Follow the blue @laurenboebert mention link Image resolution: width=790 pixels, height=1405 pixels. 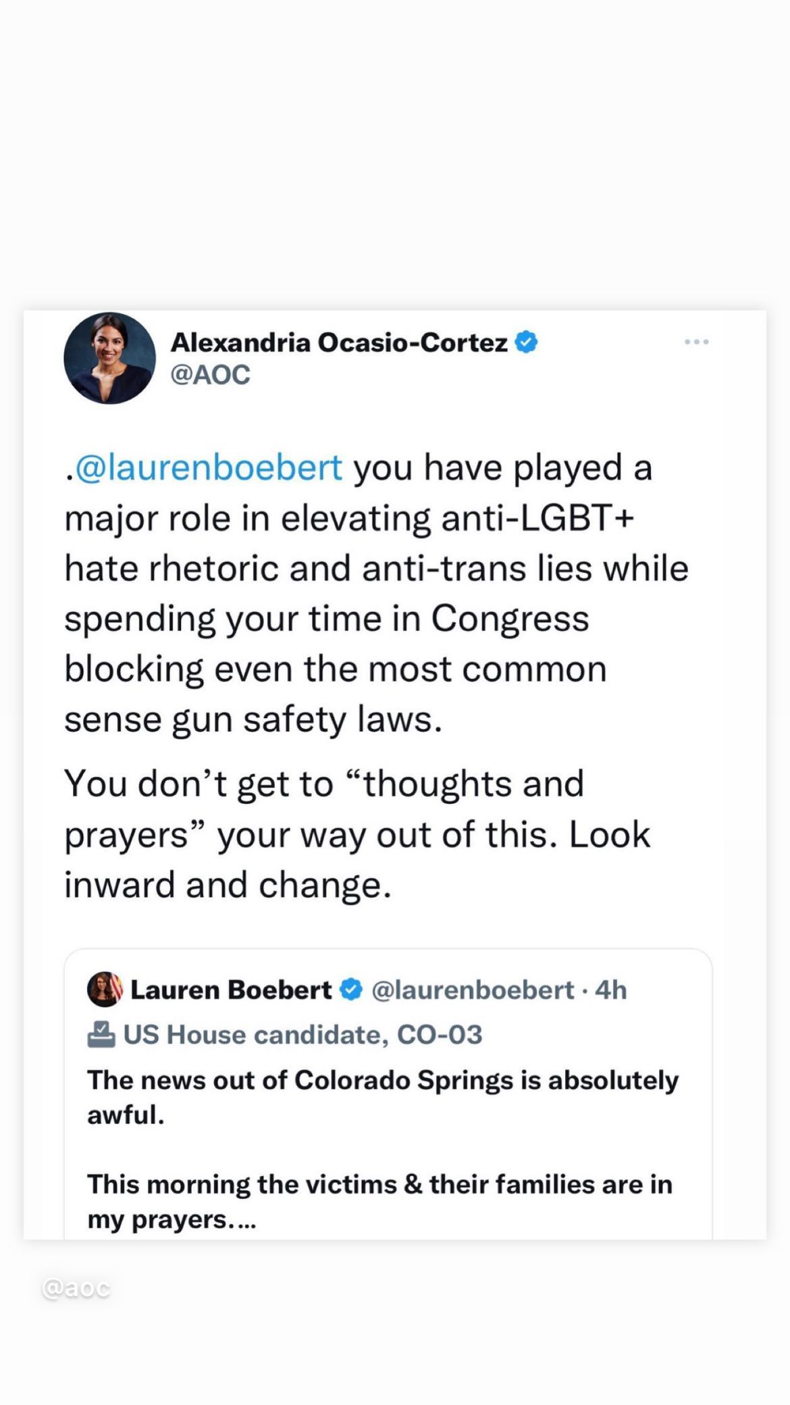[209, 467]
